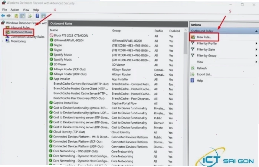This screenshot has height=167, width=259.
Task: Click the Outbound Rules tree icon
Action: click(x=7, y=32)
